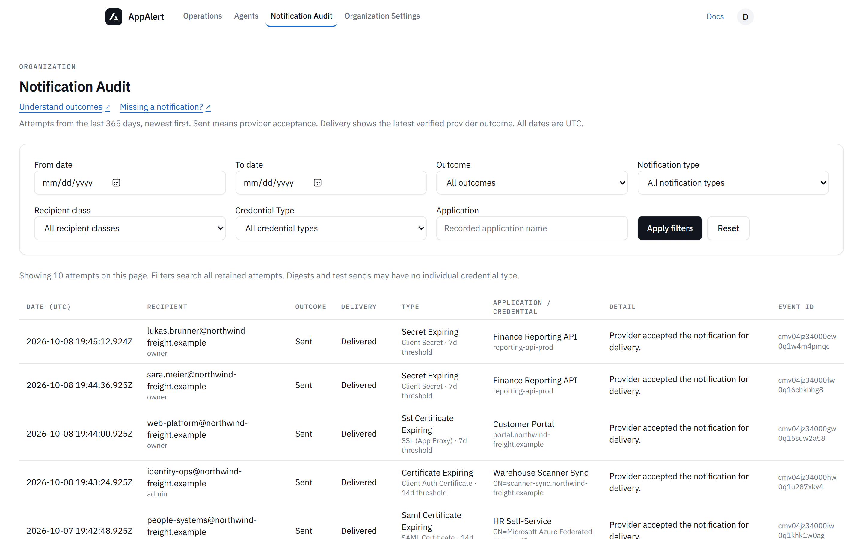Viewport: 863px width, 539px height.
Task: Click date 2026-10-08 19:43:24.925Z
Action: 79,482
